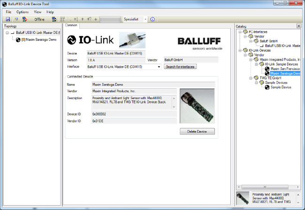Click the Description box scroll down arrow
The image size is (305, 210).
click(x=174, y=107)
